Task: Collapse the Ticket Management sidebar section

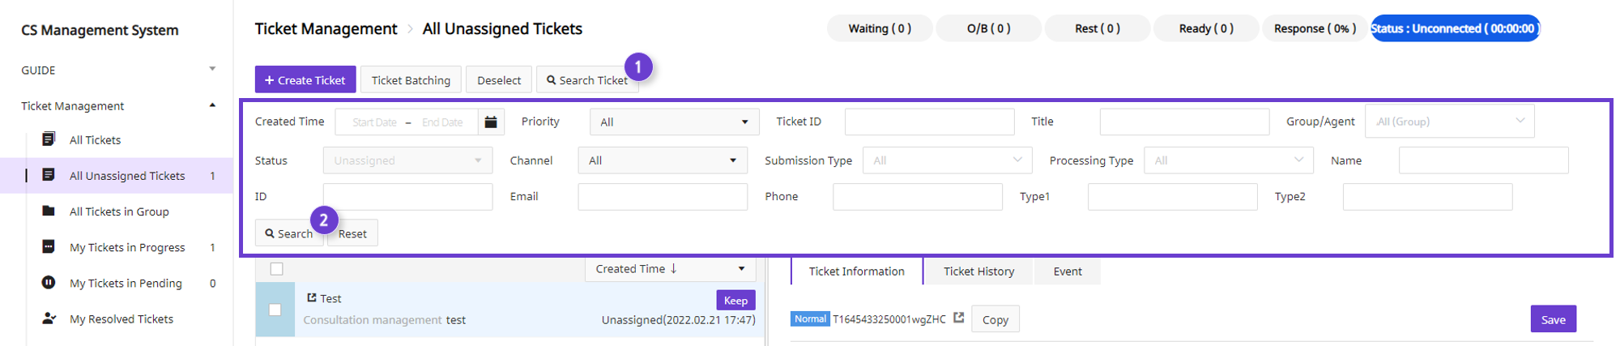Action: click(x=212, y=105)
